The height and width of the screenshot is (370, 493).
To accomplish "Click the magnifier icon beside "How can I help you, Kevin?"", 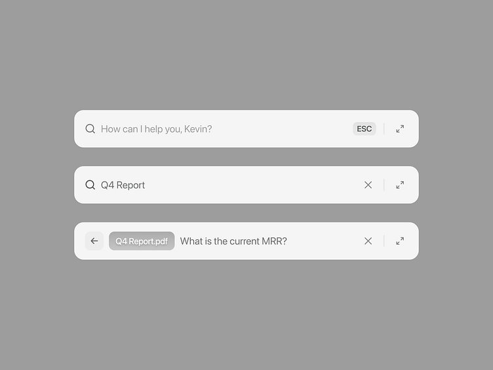I will pyautogui.click(x=90, y=129).
